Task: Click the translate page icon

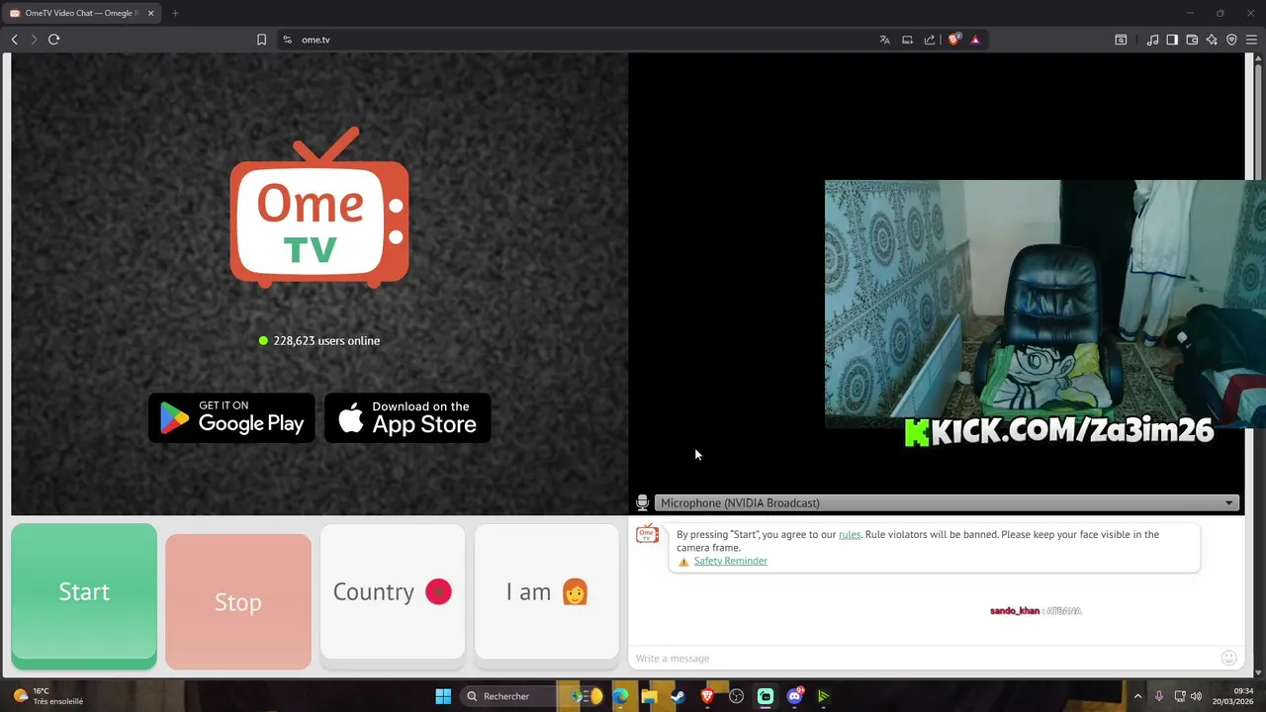Action: point(884,40)
